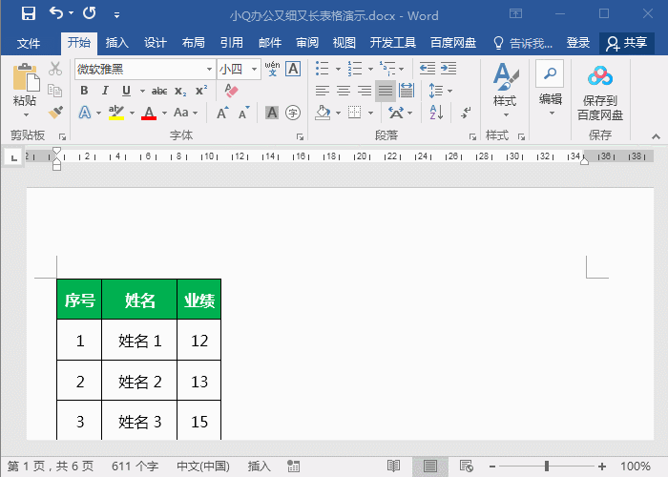Click the phonetic guide wén icon
Screen dimensions: 668x477
[x=272, y=69]
